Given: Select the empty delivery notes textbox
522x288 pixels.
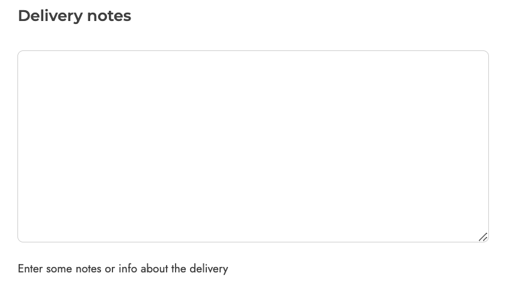Looking at the screenshot, I should tap(253, 146).
